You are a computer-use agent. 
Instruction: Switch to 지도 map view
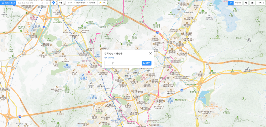231,3
